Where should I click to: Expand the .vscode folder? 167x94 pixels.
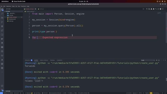pyautogui.click(x=11, y=15)
